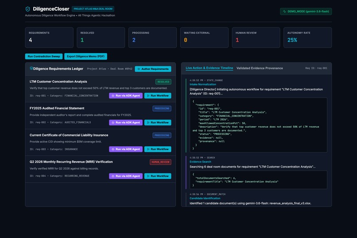
Task: Click the Req ID: req-001 label
Action: click(x=316, y=68)
